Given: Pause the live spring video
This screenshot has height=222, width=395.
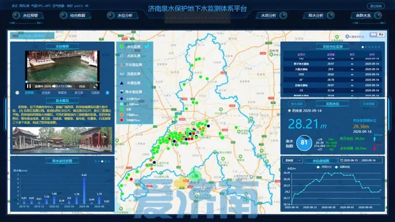Looking at the screenshot, I should 29,86.
